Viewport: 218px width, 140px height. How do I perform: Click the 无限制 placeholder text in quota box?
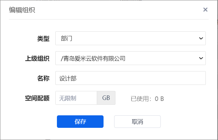tap(68, 98)
